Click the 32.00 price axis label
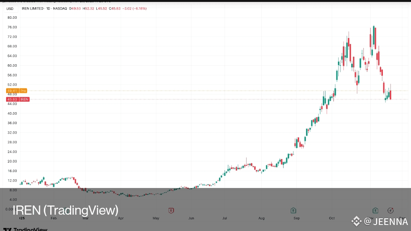 pos(12,132)
